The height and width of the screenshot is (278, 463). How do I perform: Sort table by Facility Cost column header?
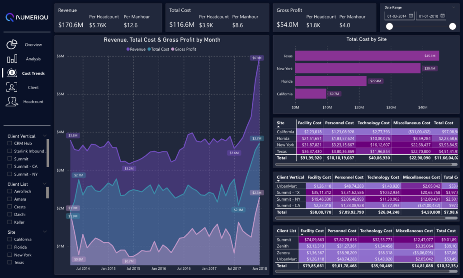[310, 123]
